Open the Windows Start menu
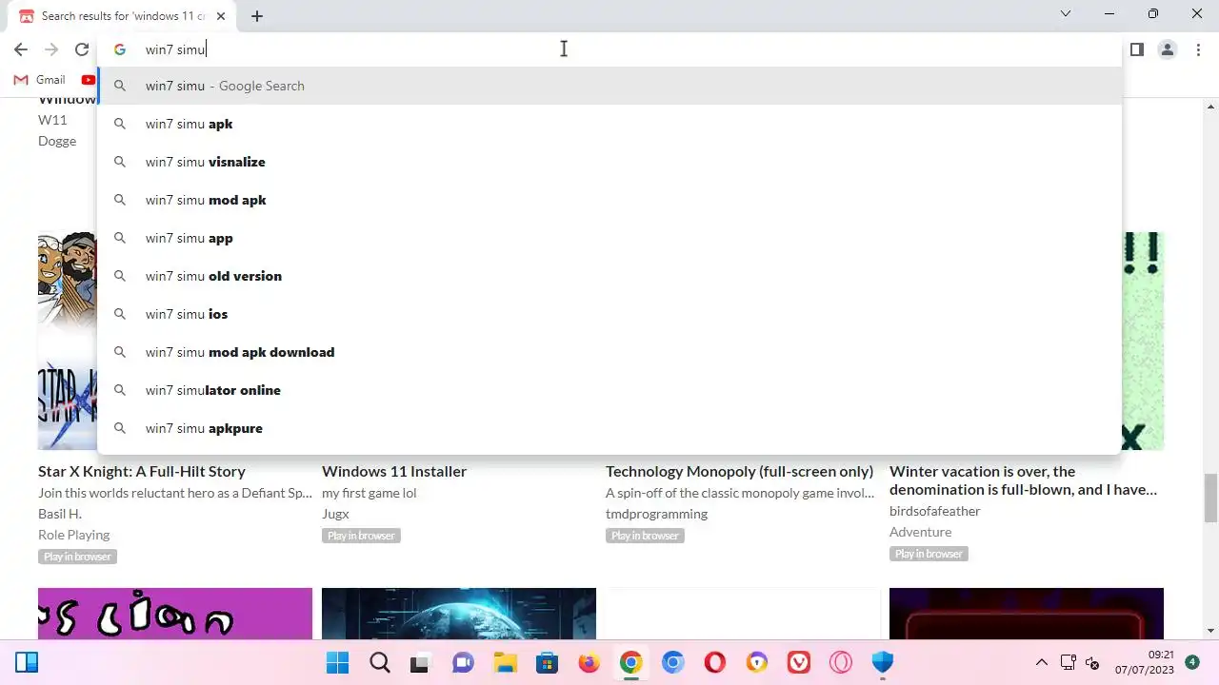Viewport: 1219px width, 685px height. point(337,662)
